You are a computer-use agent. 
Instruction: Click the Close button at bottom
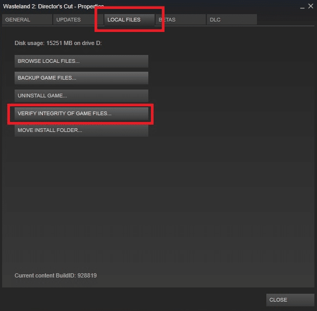pos(290,300)
